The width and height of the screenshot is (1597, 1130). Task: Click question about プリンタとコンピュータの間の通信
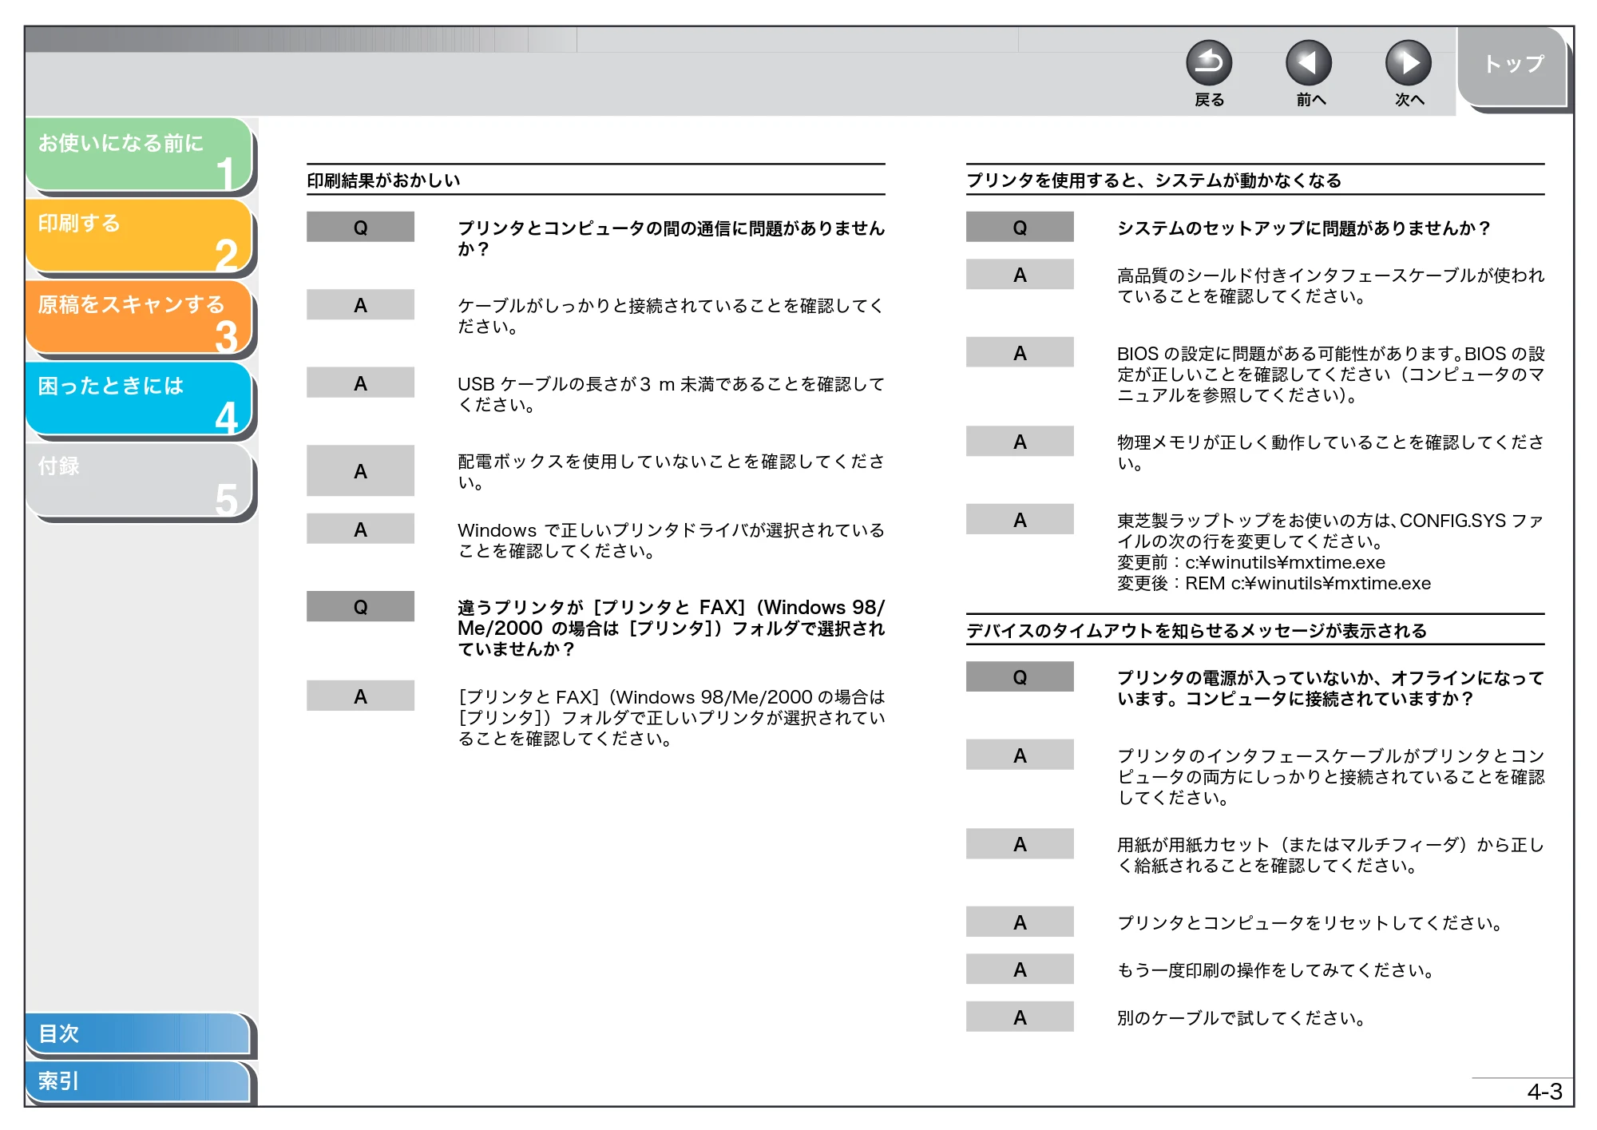[671, 239]
